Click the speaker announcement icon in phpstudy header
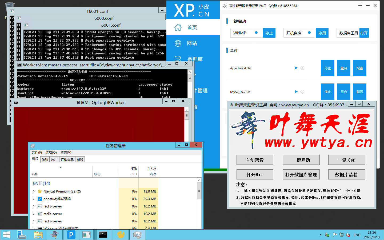This screenshot has height=240, width=384. tap(225, 6)
